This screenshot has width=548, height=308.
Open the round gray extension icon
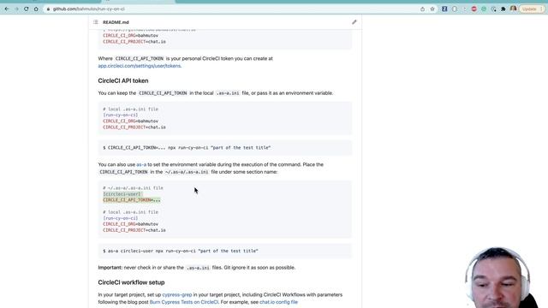(455, 9)
